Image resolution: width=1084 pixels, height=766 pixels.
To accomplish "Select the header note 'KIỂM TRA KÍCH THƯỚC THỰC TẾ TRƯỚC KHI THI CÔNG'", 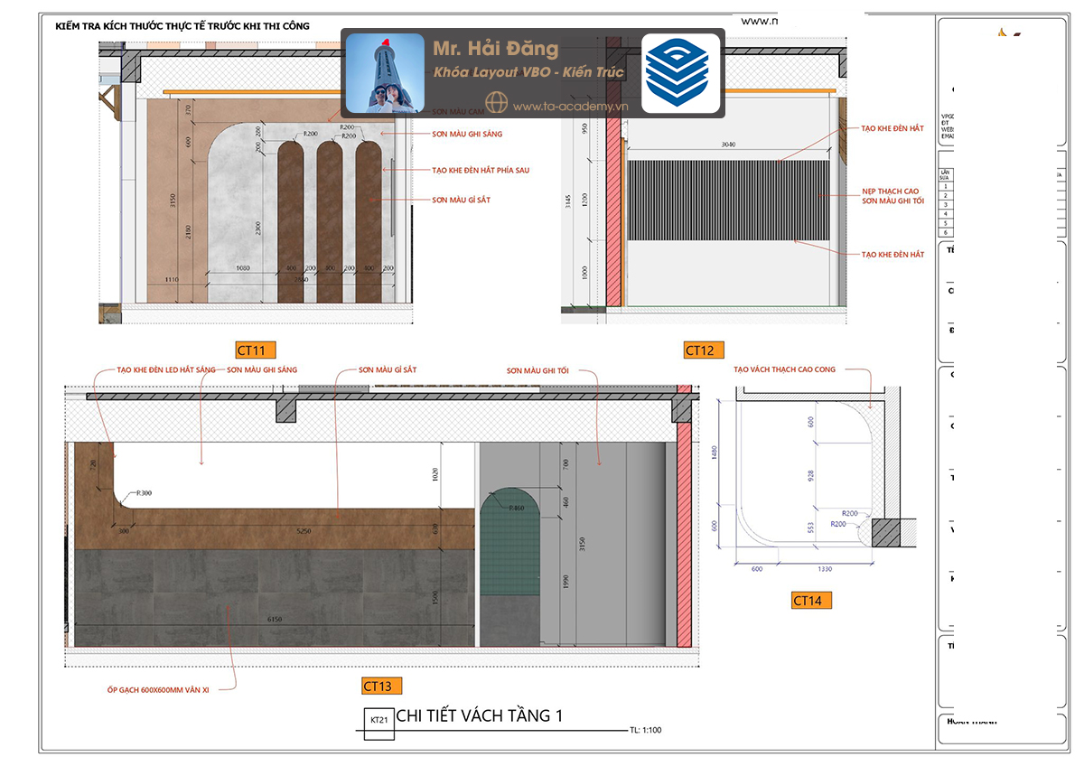I will [182, 26].
